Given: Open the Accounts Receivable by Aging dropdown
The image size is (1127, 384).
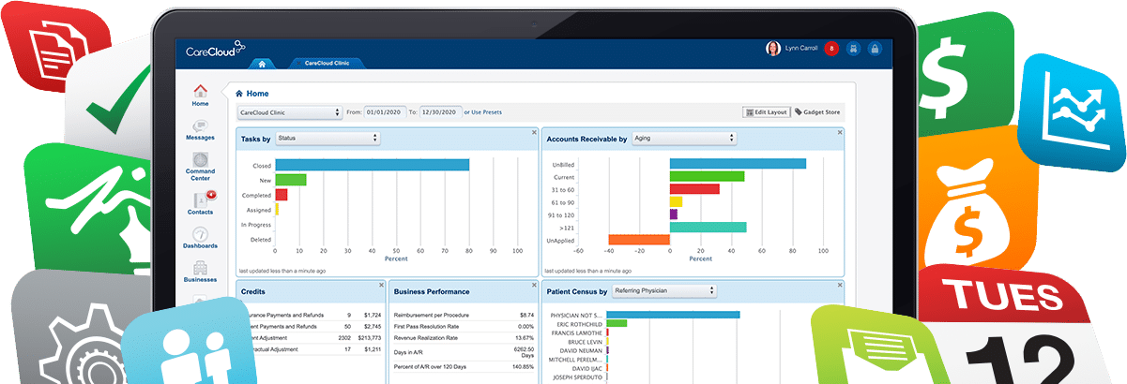Looking at the screenshot, I should click(x=684, y=138).
